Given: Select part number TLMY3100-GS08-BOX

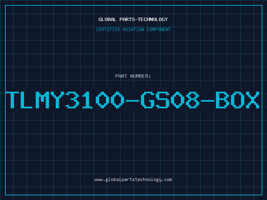Looking at the screenshot, I should (x=132, y=100).
